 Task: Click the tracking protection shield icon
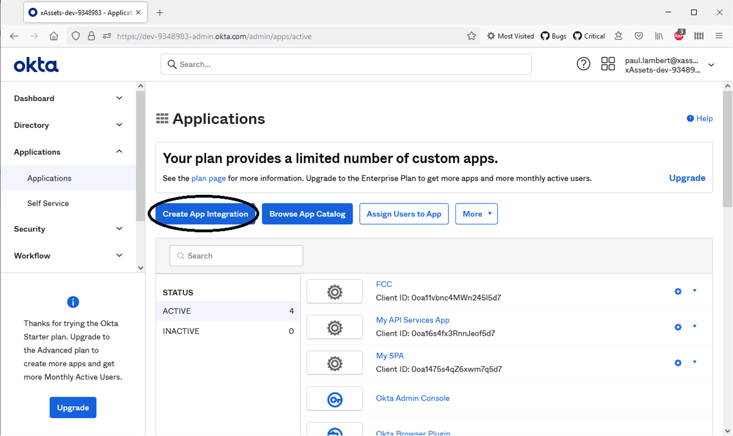tap(75, 35)
